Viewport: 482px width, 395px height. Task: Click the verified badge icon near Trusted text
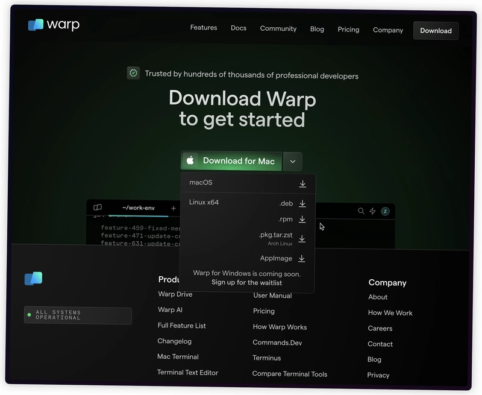133,73
